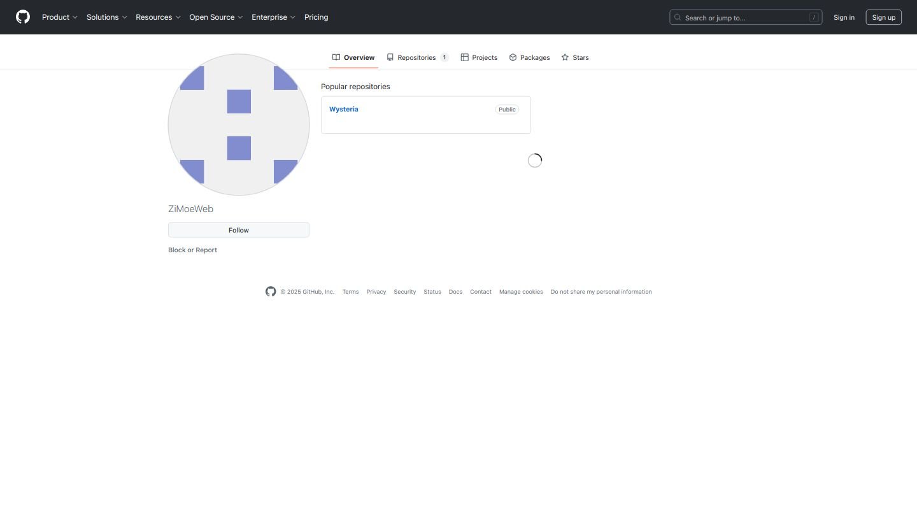Click Do not share my personal information
Image resolution: width=917 pixels, height=516 pixels.
[x=601, y=292]
